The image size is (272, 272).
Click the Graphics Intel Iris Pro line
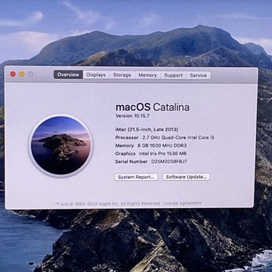pos(151,154)
